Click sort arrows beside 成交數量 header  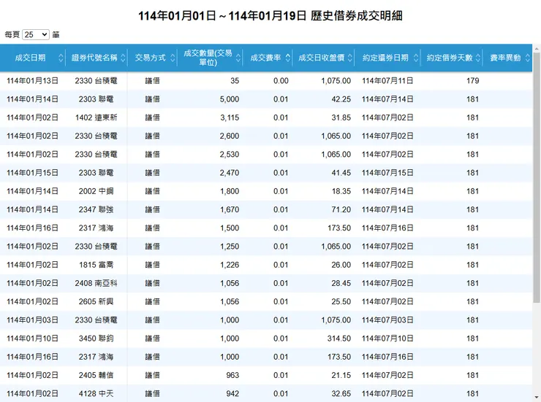click(238, 58)
